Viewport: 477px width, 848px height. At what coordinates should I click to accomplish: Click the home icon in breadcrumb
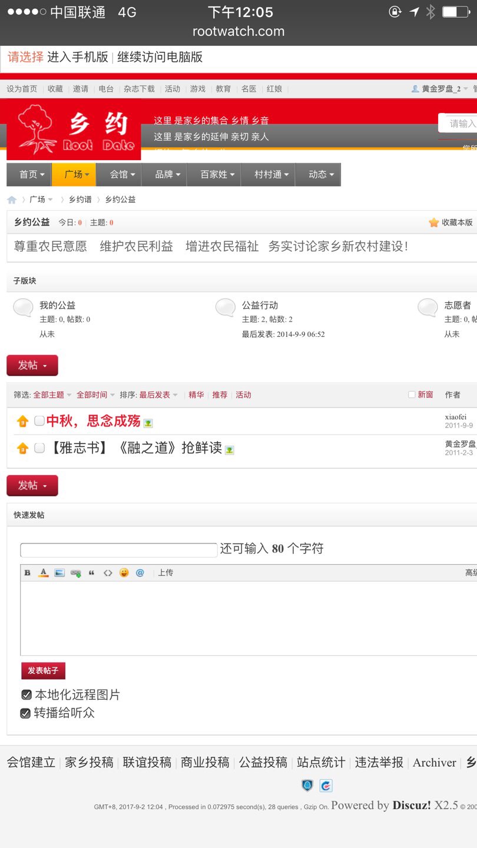(x=12, y=200)
